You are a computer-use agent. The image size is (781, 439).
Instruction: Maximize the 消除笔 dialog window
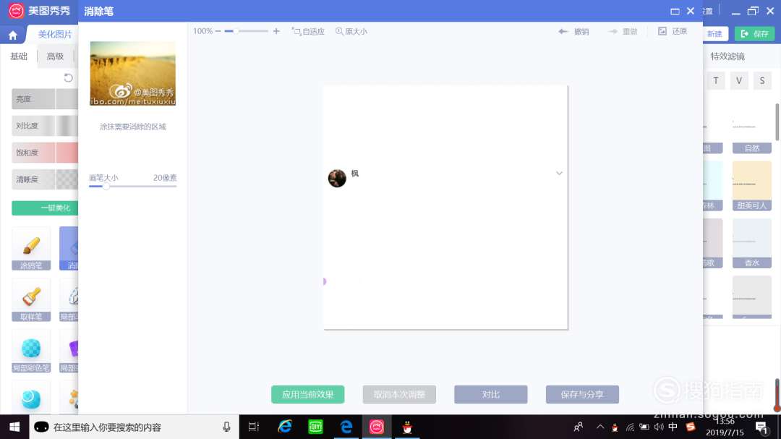(x=675, y=11)
